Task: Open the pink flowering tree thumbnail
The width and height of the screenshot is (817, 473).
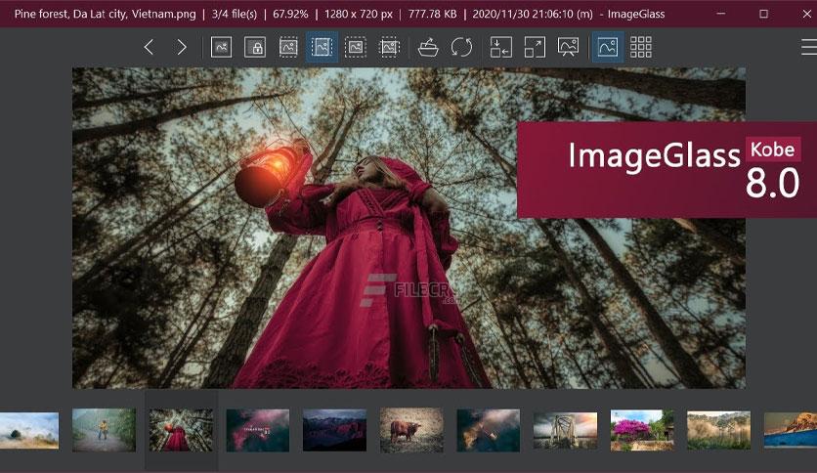Action: point(642,430)
